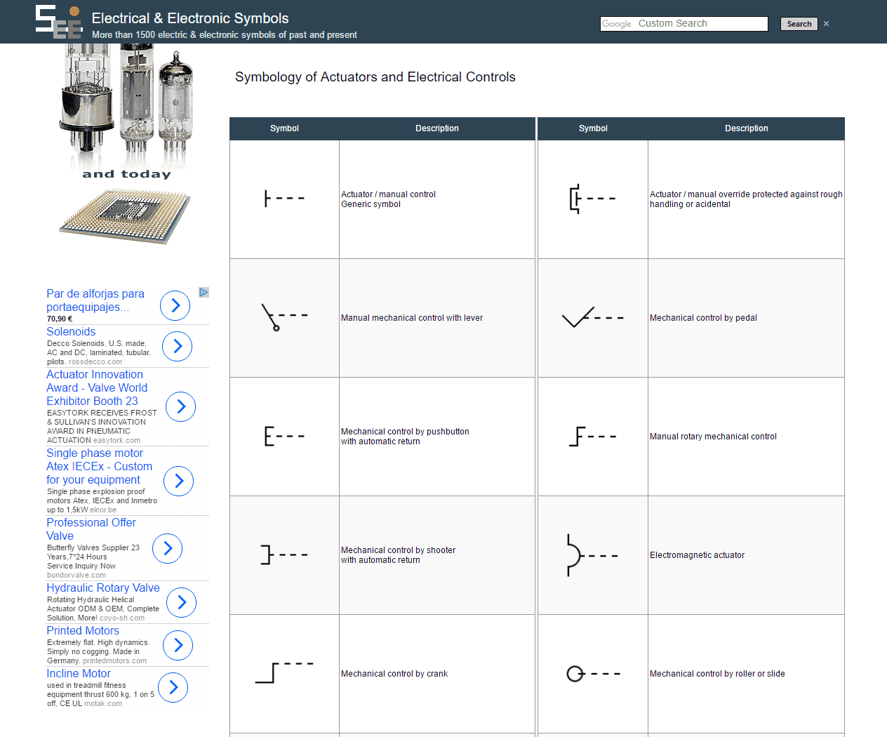Click 'Manual mechanical control with lever' text
887x737 pixels.
point(412,318)
